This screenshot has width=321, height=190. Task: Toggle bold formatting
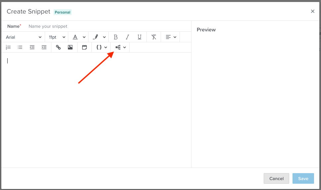tap(116, 37)
